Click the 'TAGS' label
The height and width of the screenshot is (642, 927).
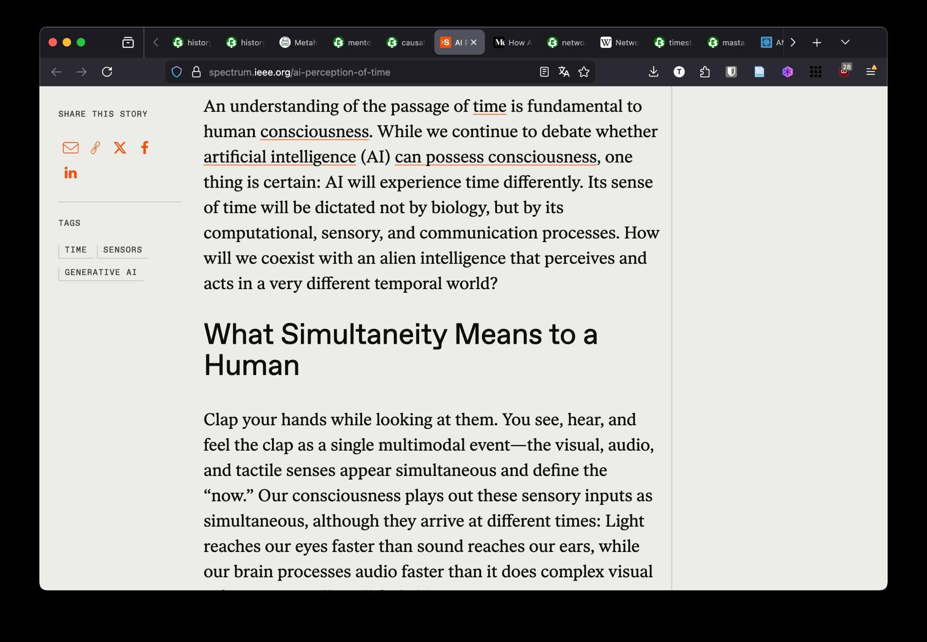tap(69, 223)
